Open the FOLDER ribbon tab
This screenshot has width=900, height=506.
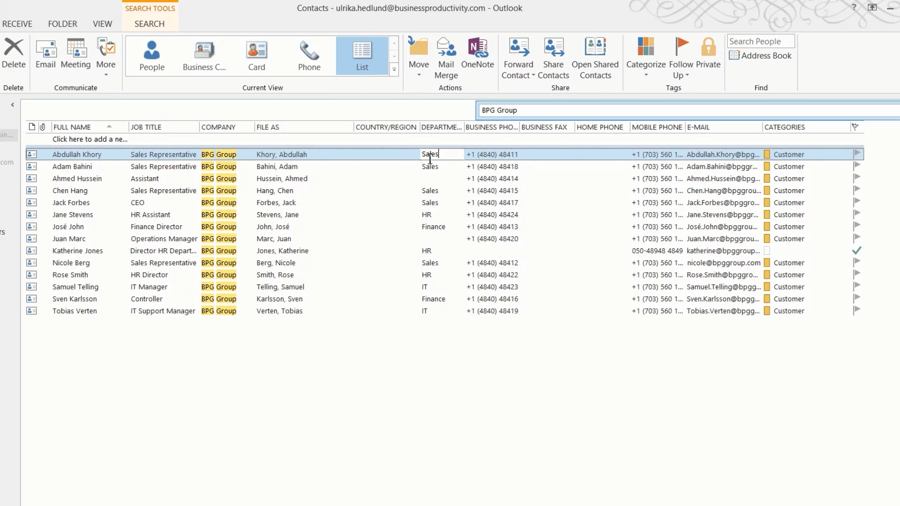coord(62,24)
